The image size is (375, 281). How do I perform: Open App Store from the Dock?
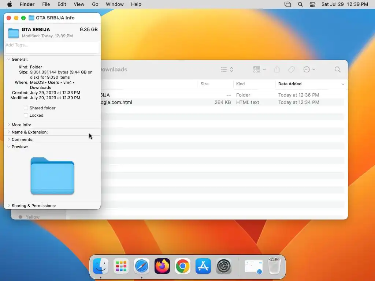pyautogui.click(x=203, y=266)
